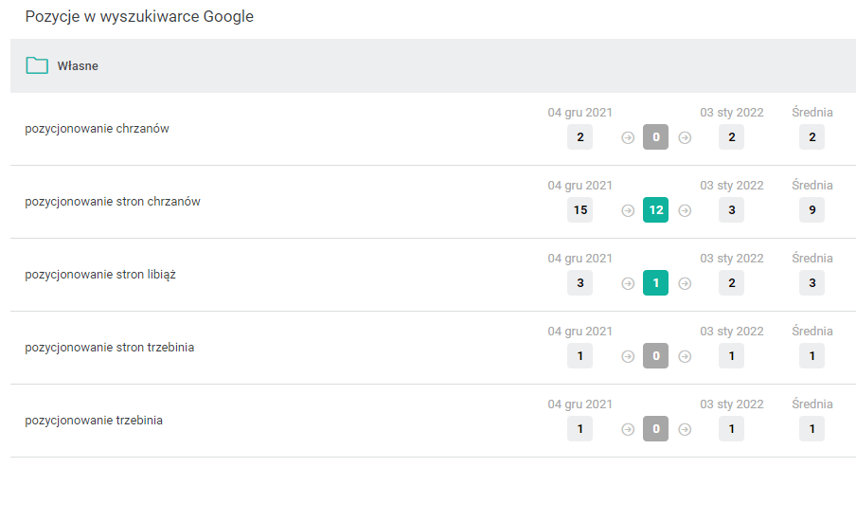Click gray 0 badge in pozycjonowanie chrzanów row
This screenshot has height=521, width=856.
pyautogui.click(x=655, y=137)
